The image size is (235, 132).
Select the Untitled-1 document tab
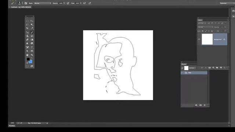[x=21, y=7]
